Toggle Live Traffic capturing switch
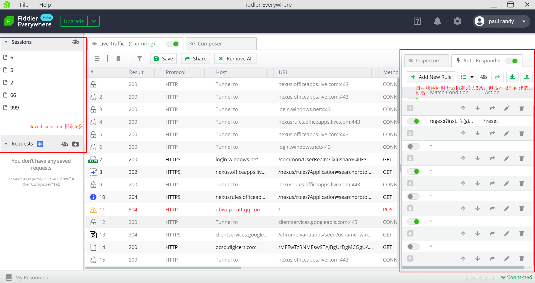 (173, 44)
